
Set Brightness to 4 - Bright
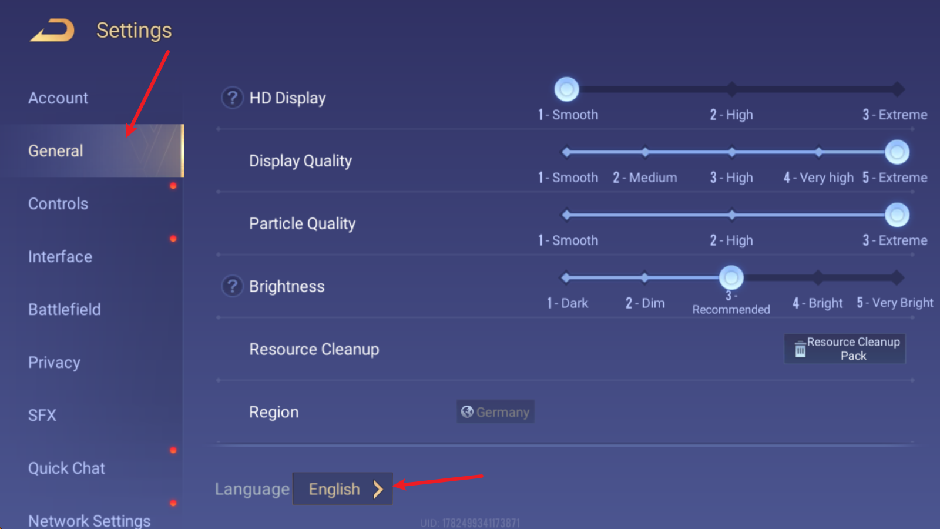click(x=818, y=277)
